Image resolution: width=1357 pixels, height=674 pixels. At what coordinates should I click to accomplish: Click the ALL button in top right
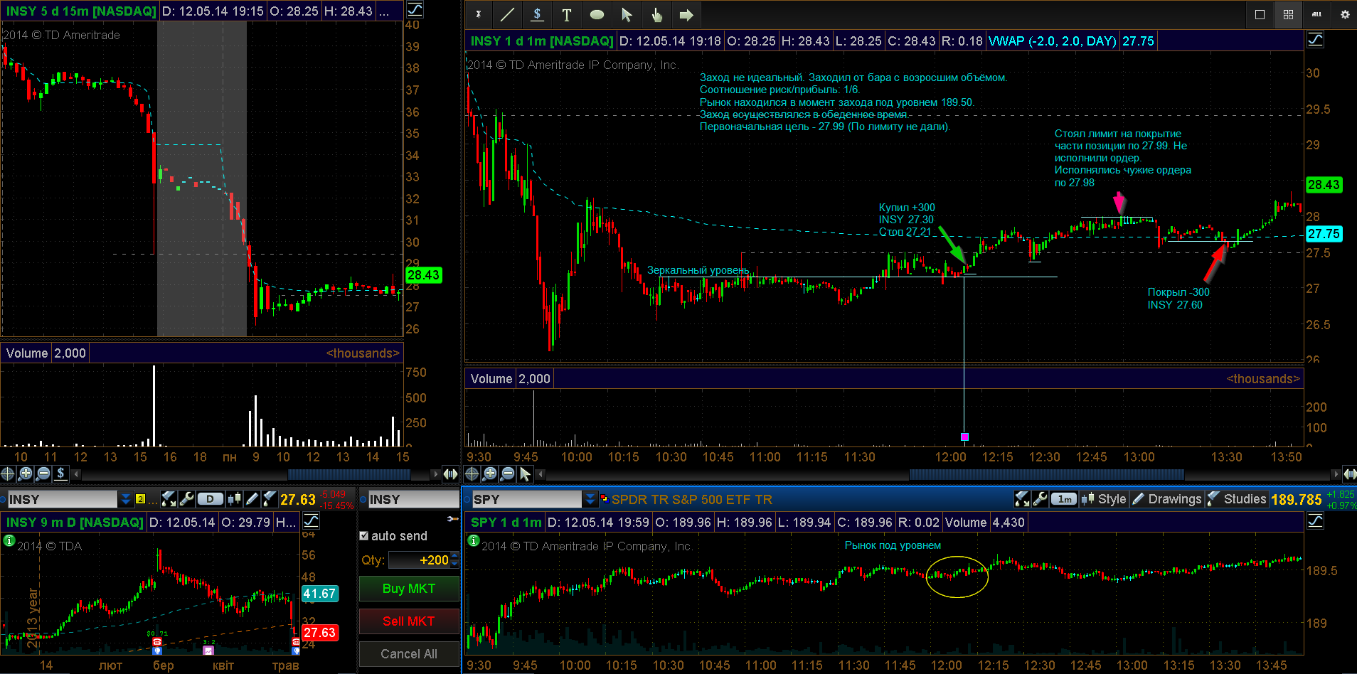1316,14
